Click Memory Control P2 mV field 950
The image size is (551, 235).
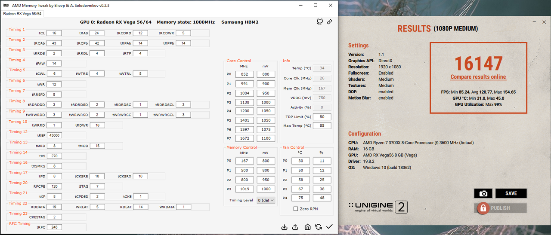pyautogui.click(x=266, y=180)
